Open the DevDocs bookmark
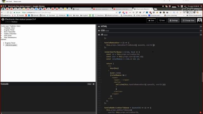This screenshot has height=114, width=203. click(99, 16)
